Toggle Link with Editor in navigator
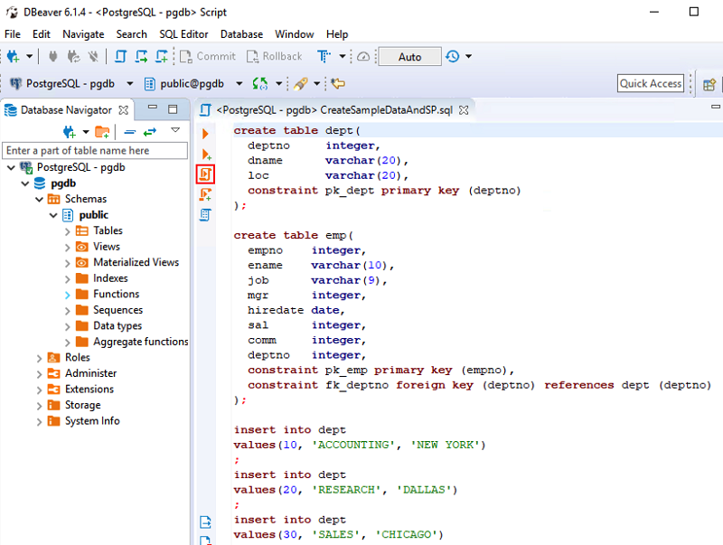This screenshot has width=723, height=545. coord(150,132)
